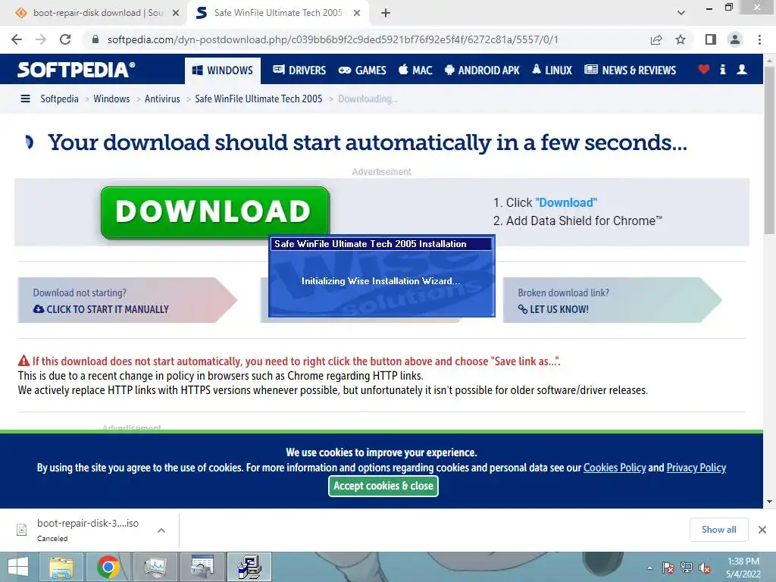Click the muted volume tray icon

(x=705, y=568)
